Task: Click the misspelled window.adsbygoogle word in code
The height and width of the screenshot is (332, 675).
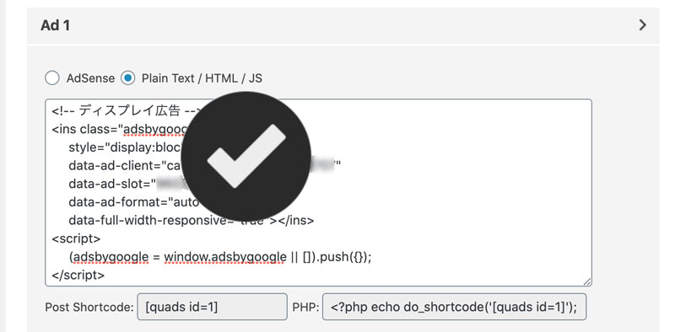Action: (225, 257)
